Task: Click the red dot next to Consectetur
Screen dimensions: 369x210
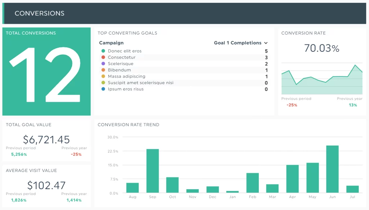Action: coord(103,57)
